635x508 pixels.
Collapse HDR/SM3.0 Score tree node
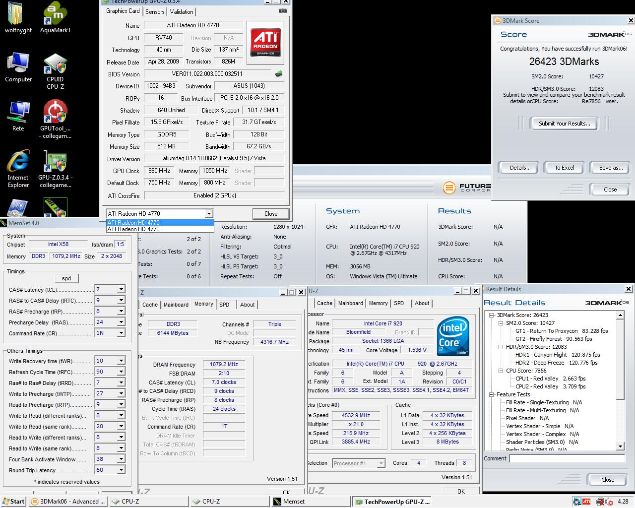pyautogui.click(x=501, y=347)
